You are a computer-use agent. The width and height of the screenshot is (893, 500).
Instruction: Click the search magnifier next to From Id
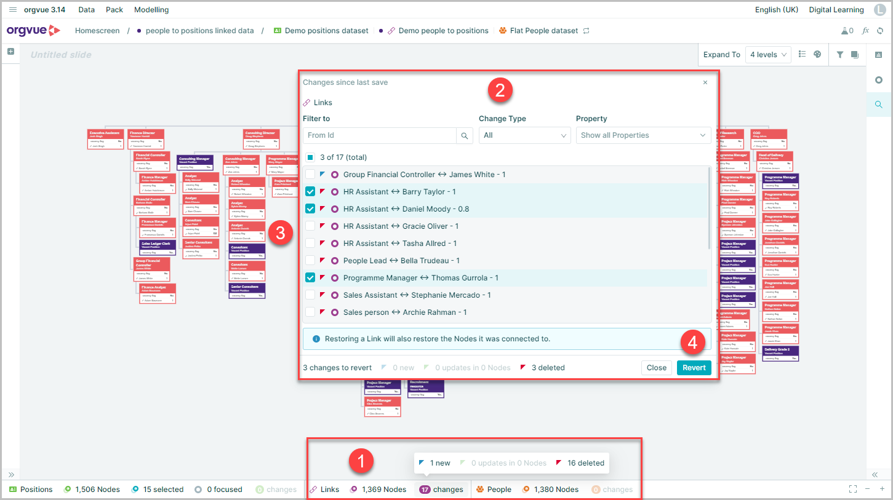(x=465, y=135)
